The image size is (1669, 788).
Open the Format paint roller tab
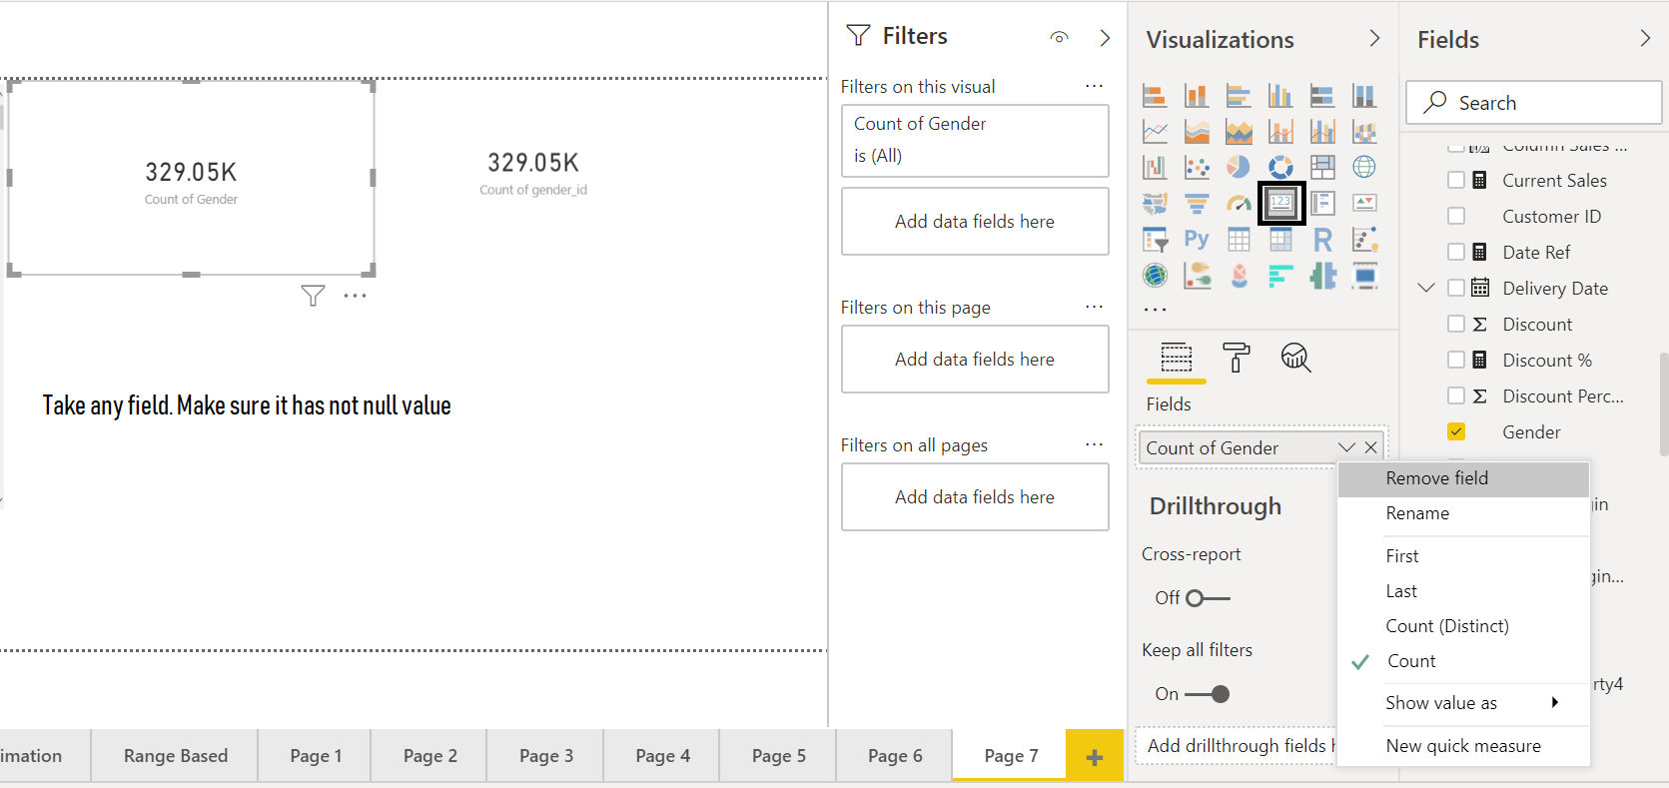pos(1237,357)
